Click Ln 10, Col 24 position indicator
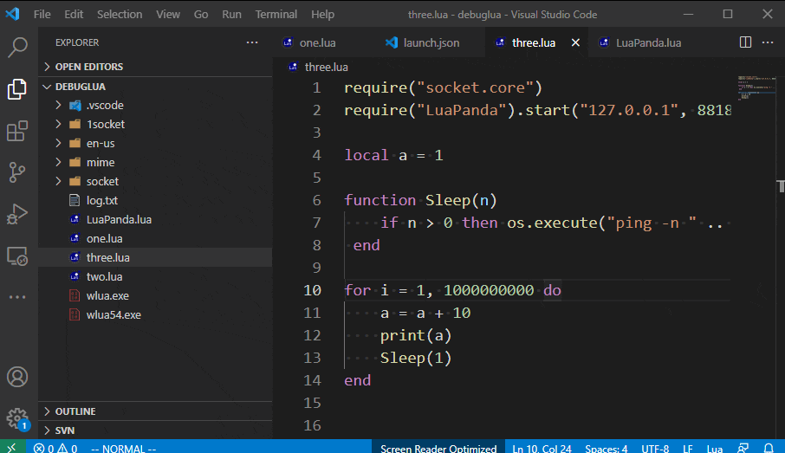The width and height of the screenshot is (785, 453). click(x=542, y=448)
